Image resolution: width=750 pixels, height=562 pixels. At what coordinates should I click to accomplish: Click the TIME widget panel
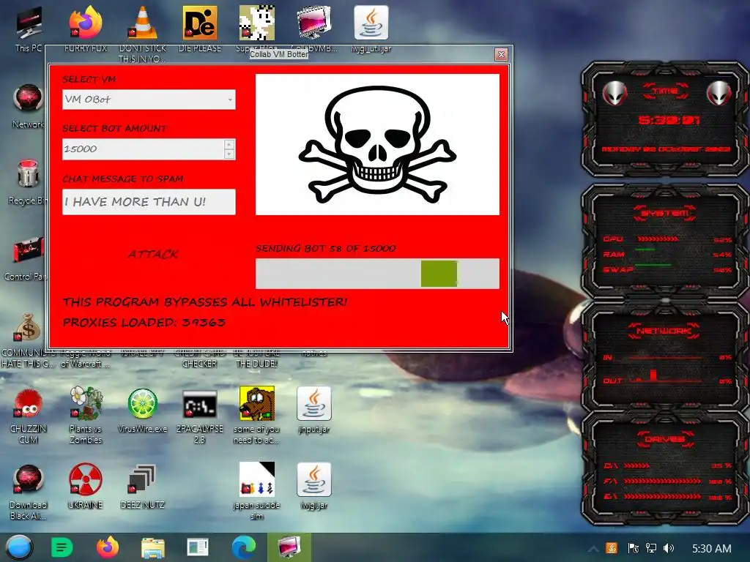coord(665,119)
